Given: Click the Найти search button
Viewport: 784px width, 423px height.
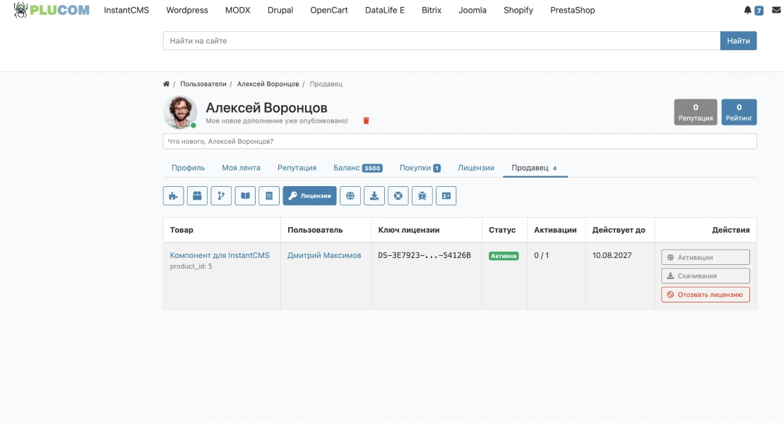Looking at the screenshot, I should (x=739, y=41).
